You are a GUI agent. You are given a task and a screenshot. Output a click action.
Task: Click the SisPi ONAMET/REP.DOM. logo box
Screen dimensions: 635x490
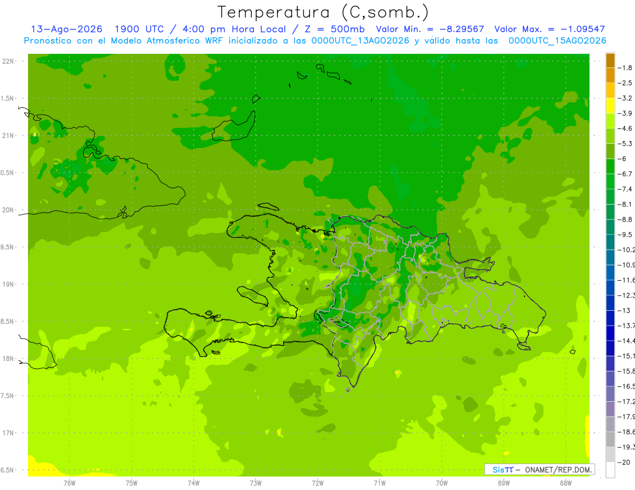(540, 469)
